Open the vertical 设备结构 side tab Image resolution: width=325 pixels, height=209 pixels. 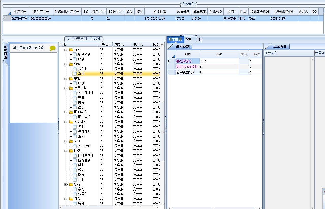5,54
